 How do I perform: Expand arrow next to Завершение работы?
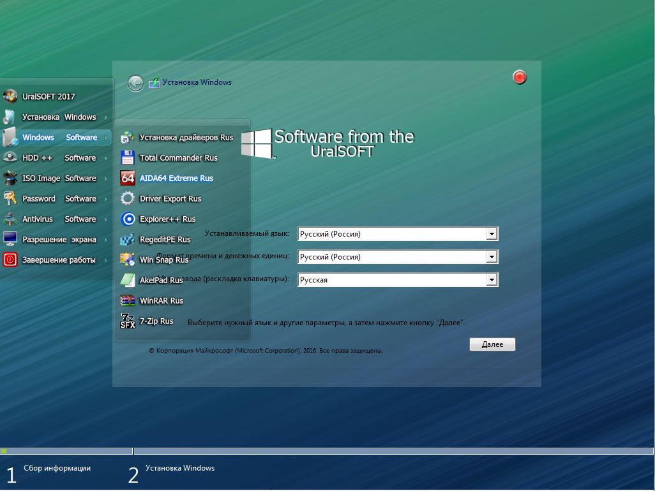pyautogui.click(x=106, y=260)
